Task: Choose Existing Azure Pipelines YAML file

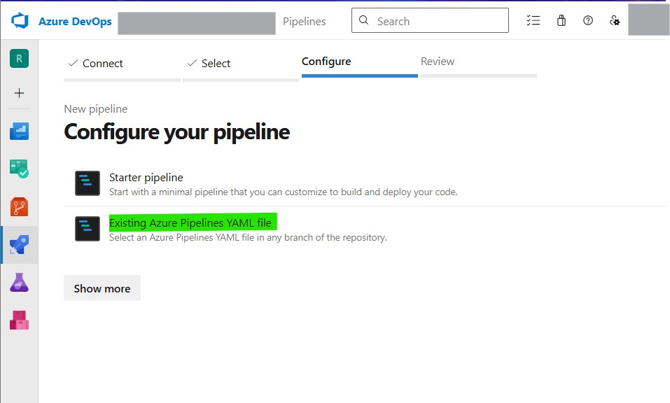Action: pos(365,229)
